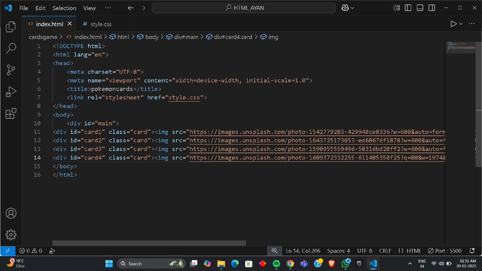Screen dimensions: 482x271
Task: Open the Edit menu
Action: [x=40, y=8]
